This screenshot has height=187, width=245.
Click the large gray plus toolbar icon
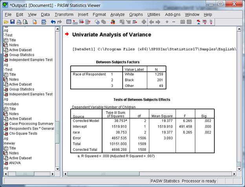144,22
